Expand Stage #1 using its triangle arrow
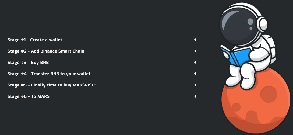Viewport: 293px width, 135px height. [195, 40]
